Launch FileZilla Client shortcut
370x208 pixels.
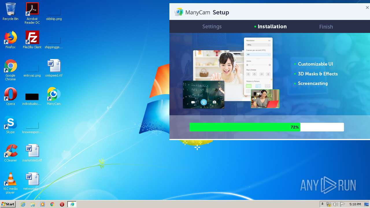[32, 40]
